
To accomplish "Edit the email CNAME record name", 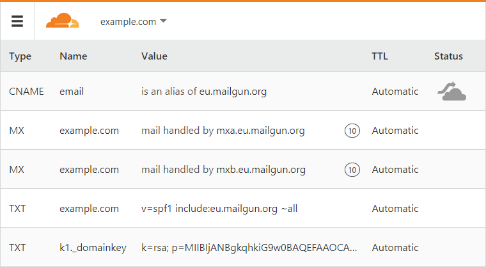I will (72, 92).
